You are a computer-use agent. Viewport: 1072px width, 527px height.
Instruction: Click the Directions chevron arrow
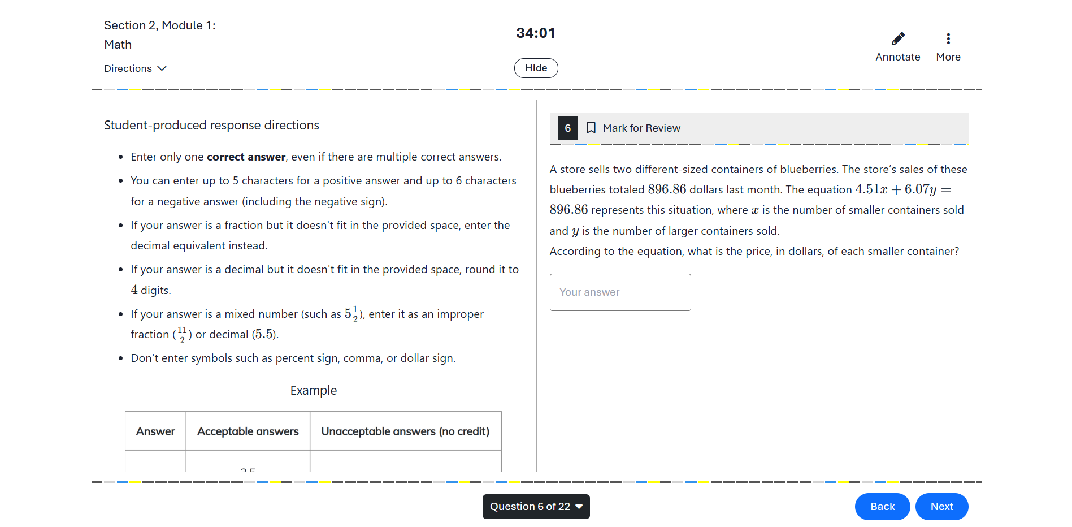(162, 68)
